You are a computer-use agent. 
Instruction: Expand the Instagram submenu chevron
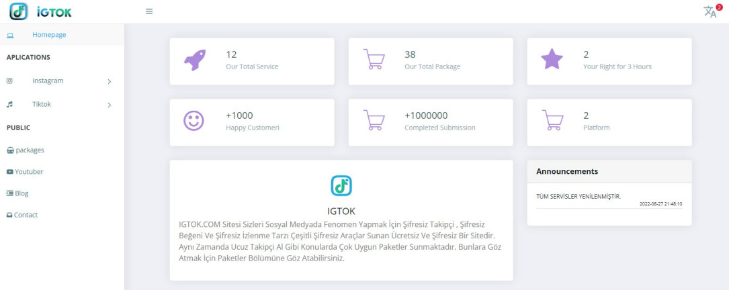click(110, 82)
